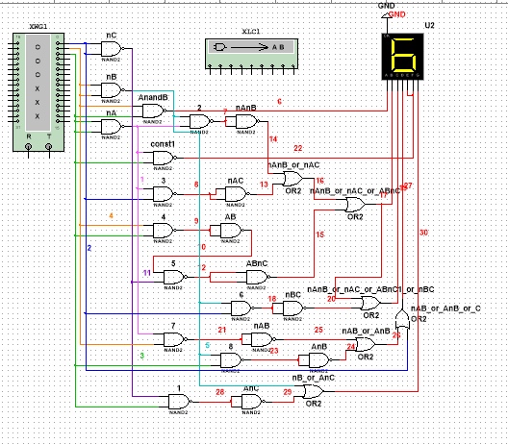Select NAND gate labeled 1

click(180, 402)
